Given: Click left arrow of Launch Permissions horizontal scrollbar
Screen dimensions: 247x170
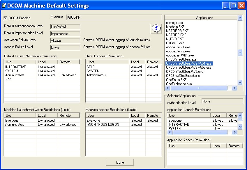Looking at the screenshot, I should [170, 132].
